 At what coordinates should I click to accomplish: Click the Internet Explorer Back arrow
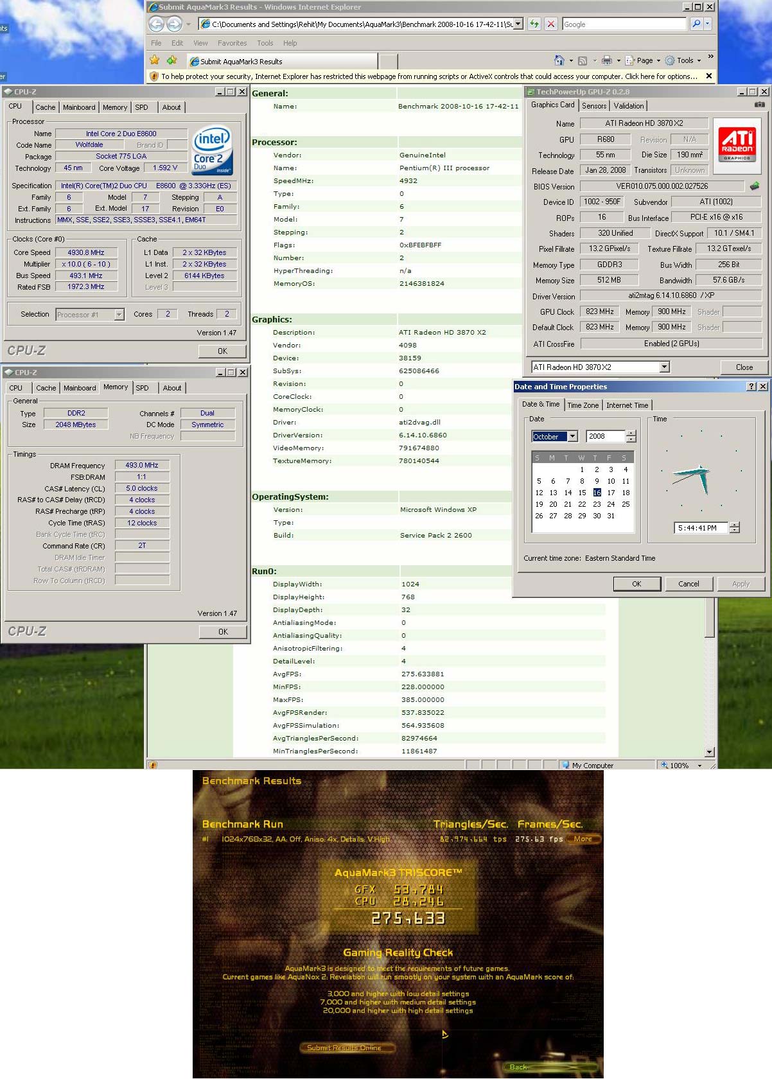point(156,24)
